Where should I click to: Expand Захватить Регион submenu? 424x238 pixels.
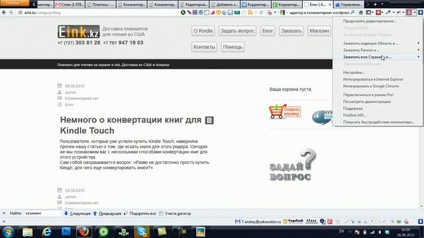pyautogui.click(x=378, y=50)
